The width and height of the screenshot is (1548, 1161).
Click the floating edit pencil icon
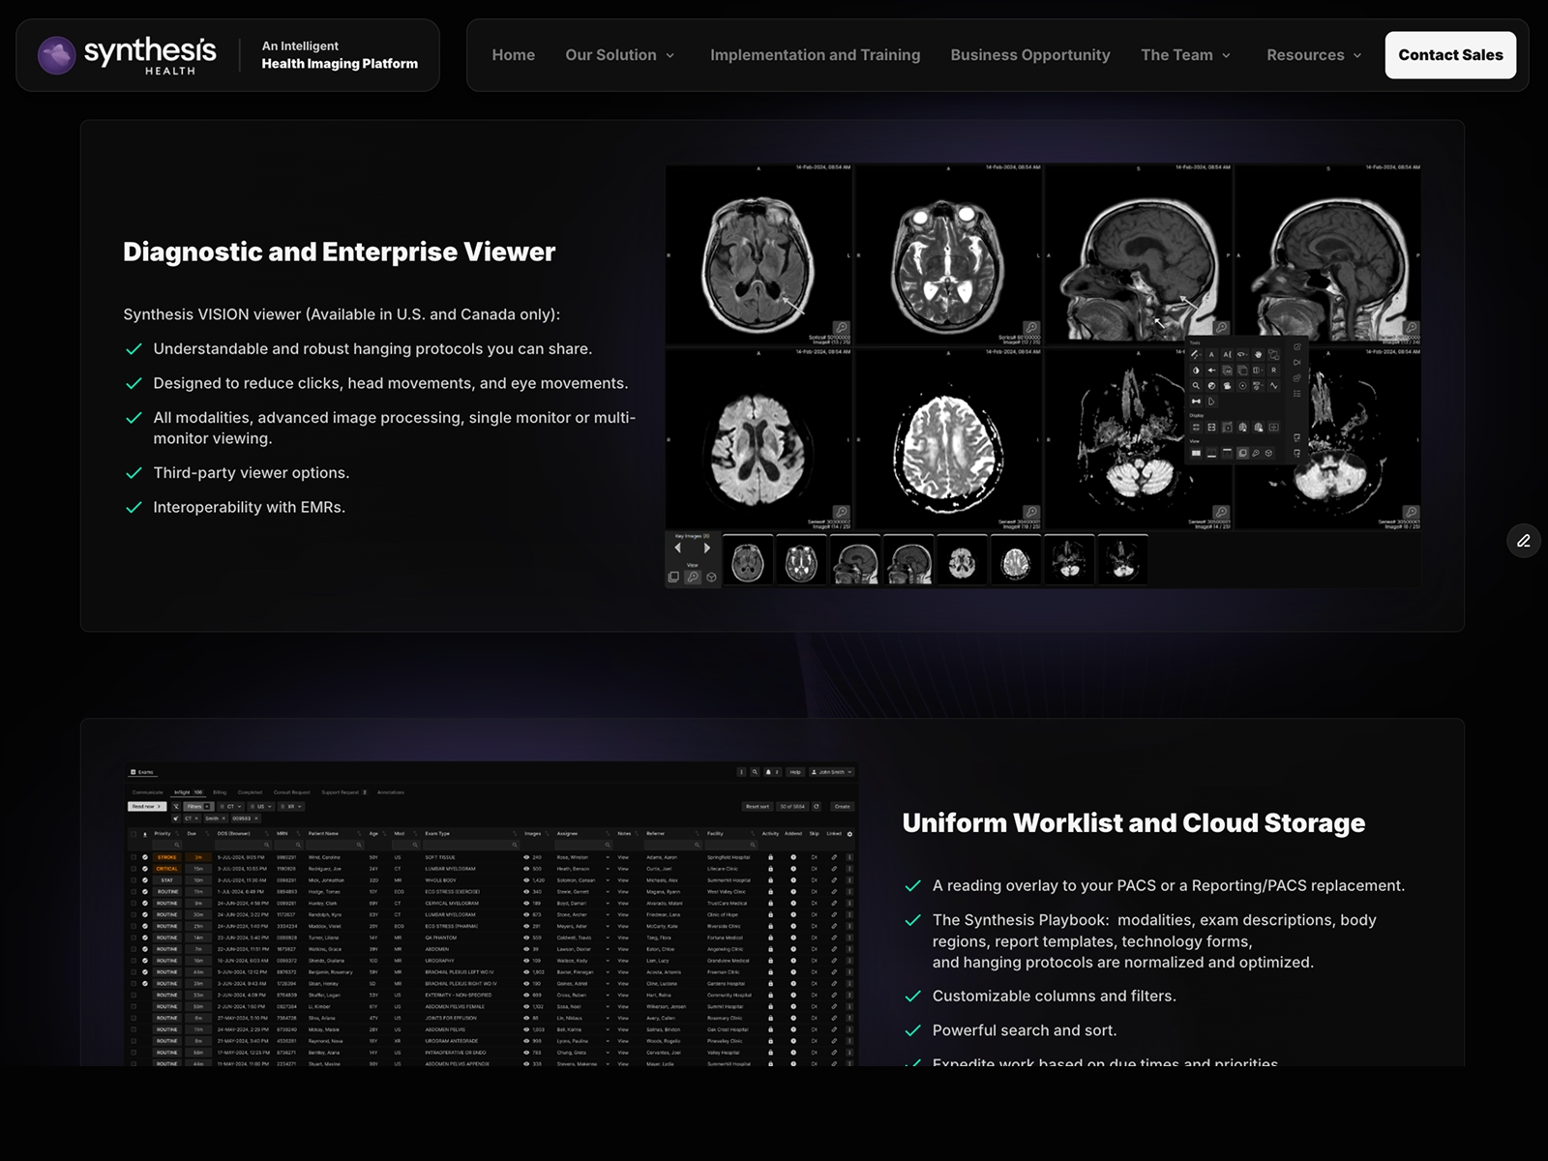point(1524,541)
